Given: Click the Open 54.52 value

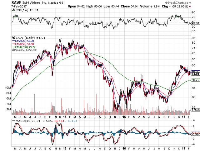Looking at the screenshot, I should tap(76, 6).
